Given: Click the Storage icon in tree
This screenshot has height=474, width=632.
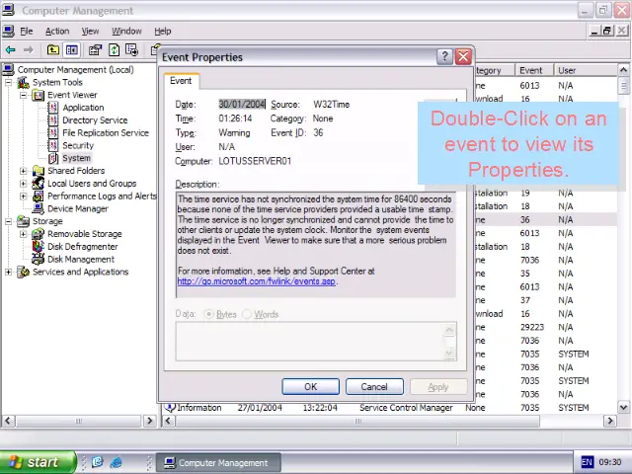Looking at the screenshot, I should 24,221.
